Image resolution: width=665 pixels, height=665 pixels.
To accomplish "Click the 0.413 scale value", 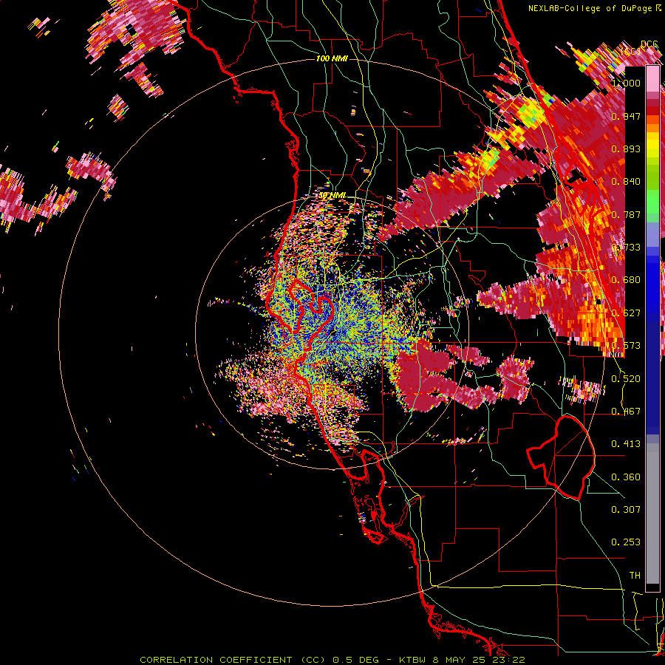I will click(x=626, y=444).
